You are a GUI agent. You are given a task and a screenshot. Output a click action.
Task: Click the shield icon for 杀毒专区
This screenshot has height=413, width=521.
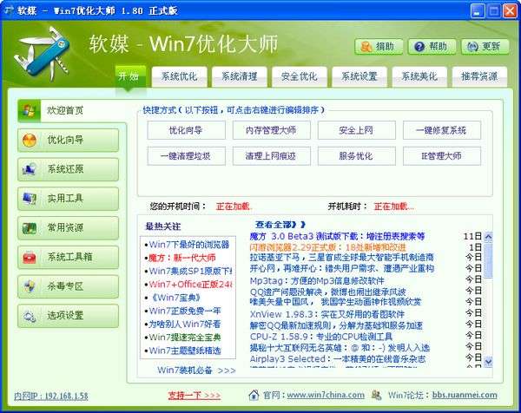[30, 286]
